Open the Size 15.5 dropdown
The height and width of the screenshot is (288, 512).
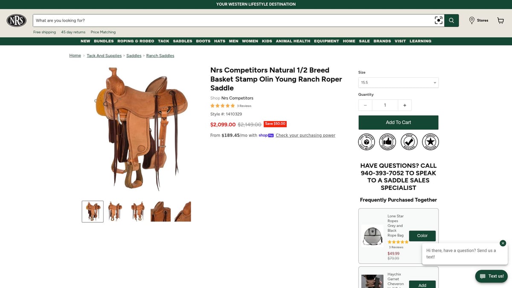(x=399, y=82)
